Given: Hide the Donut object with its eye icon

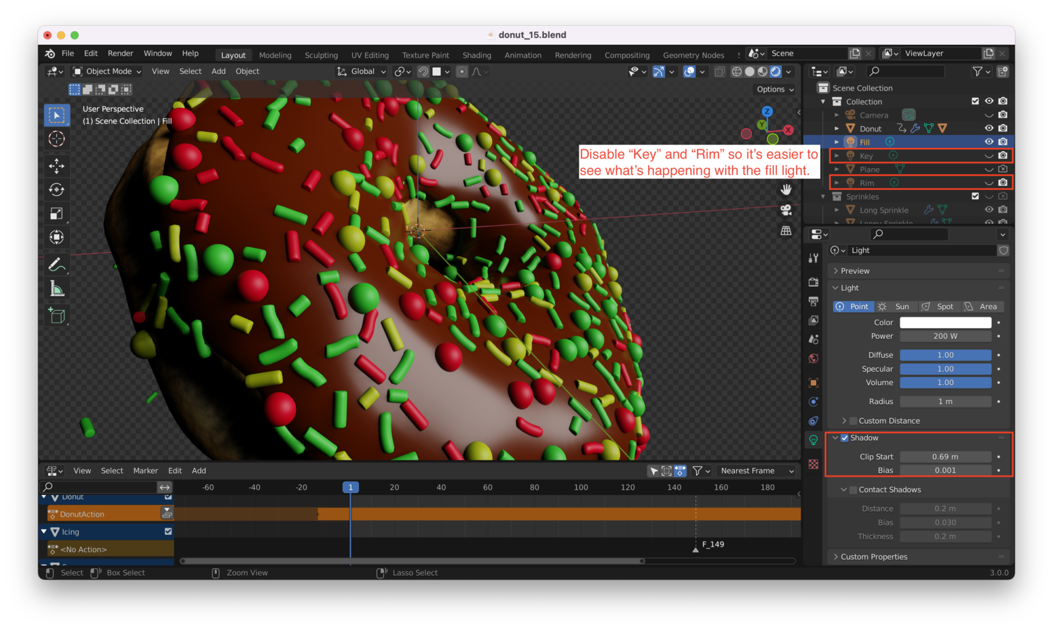Looking at the screenshot, I should point(989,128).
